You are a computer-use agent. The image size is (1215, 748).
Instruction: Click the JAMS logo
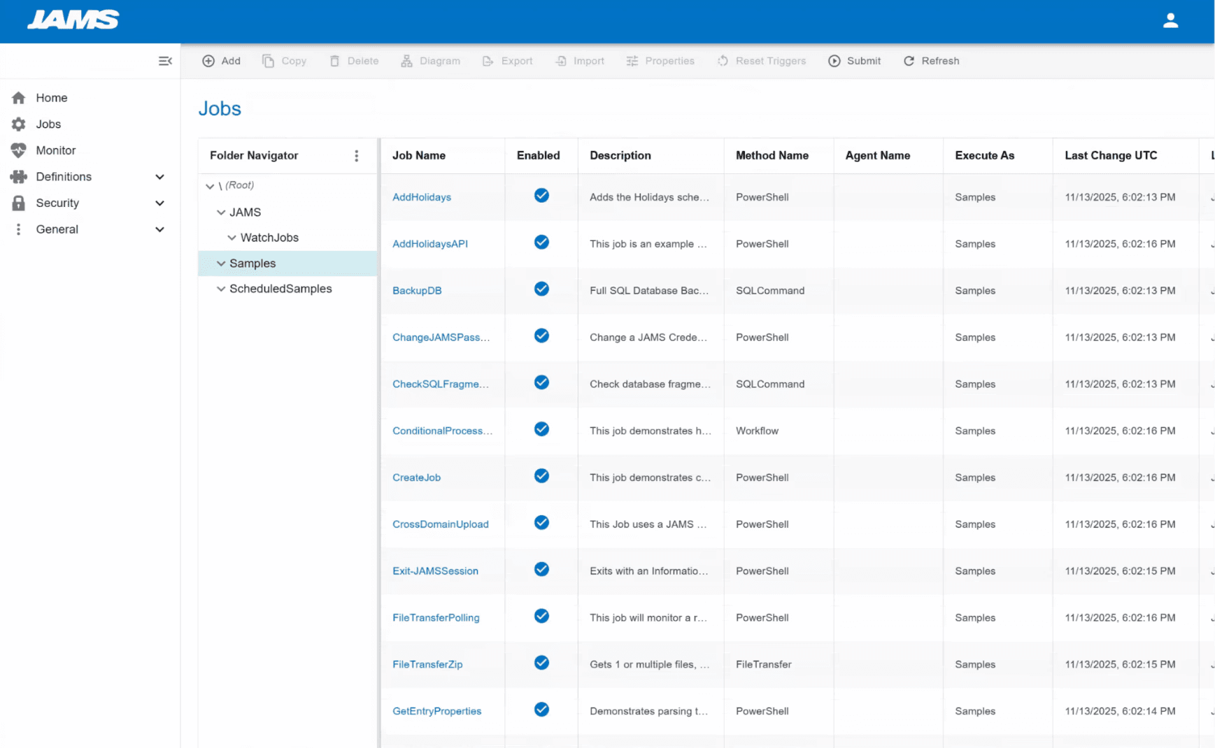pos(73,20)
